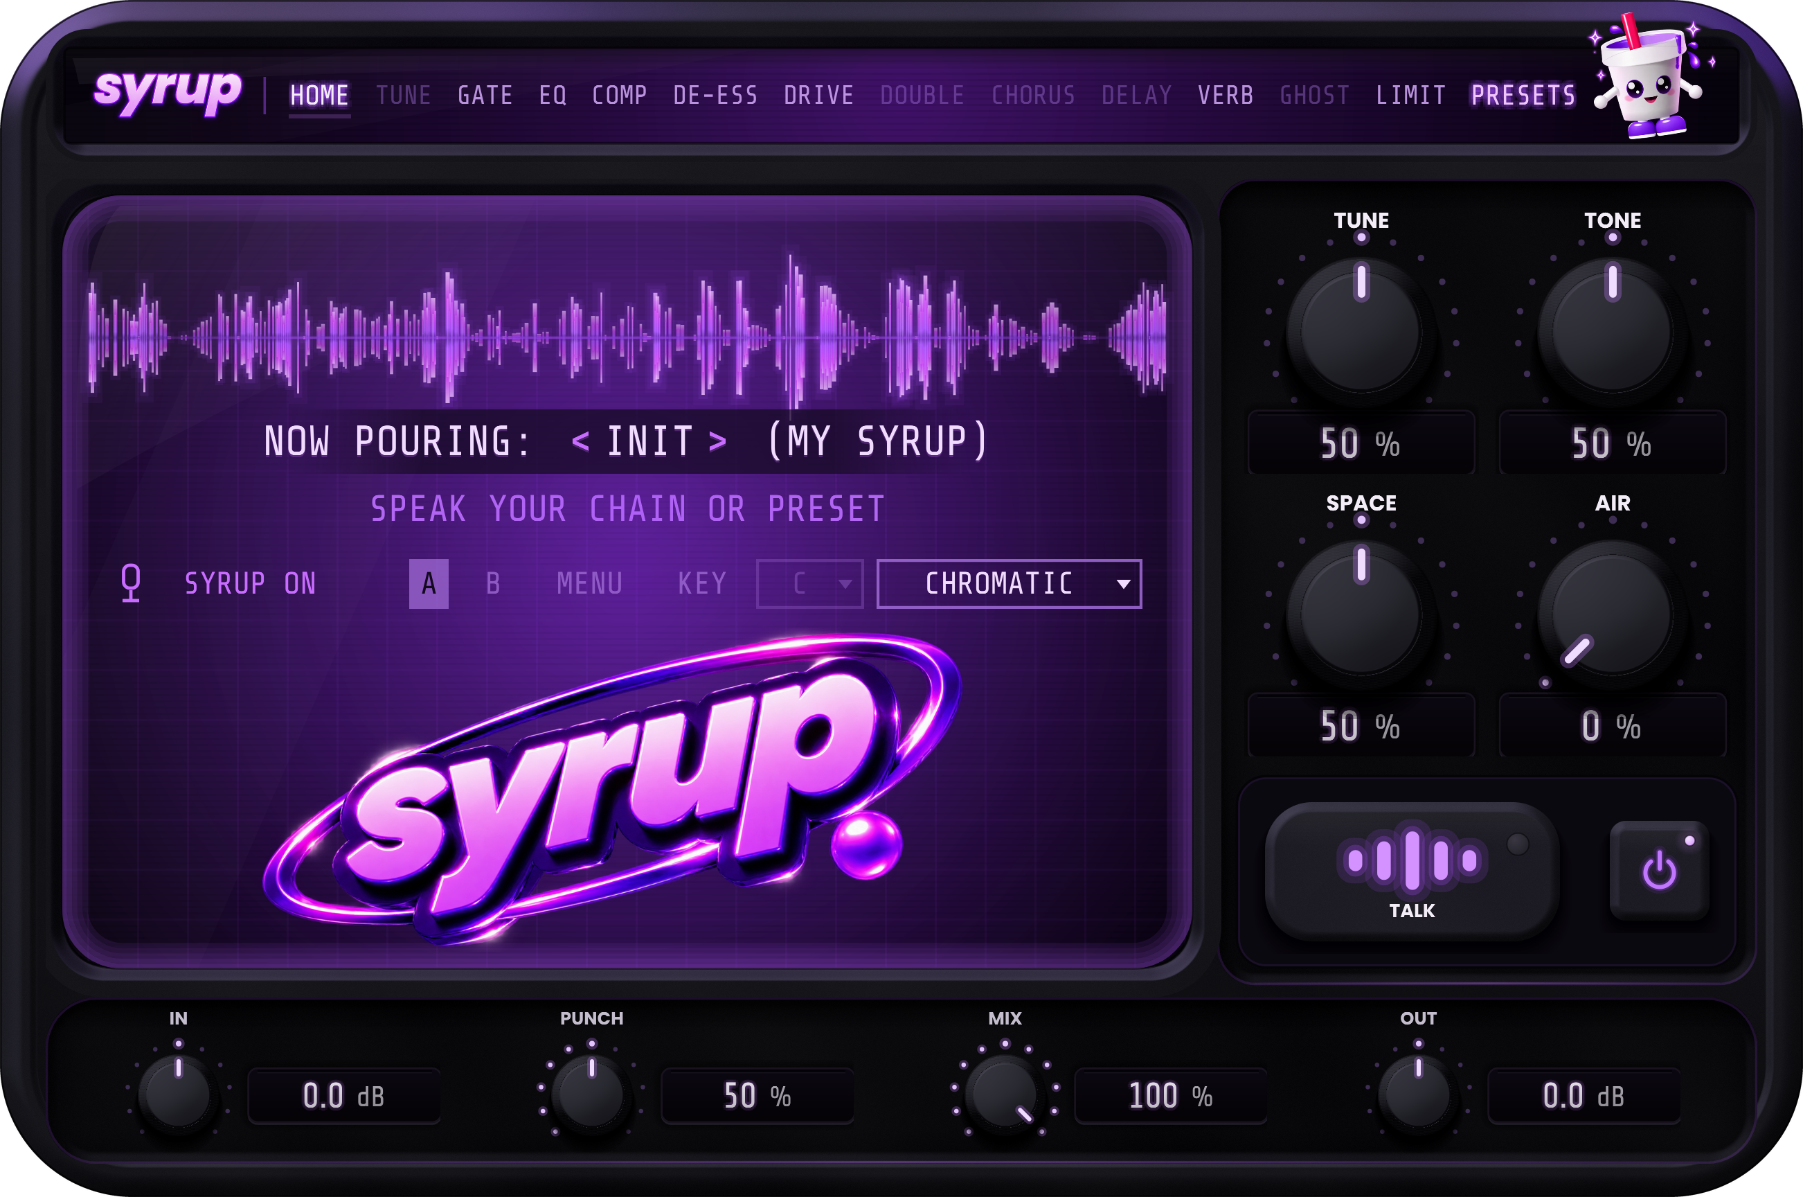Click the SPACE 50 % value field
1803x1197 pixels.
1361,726
